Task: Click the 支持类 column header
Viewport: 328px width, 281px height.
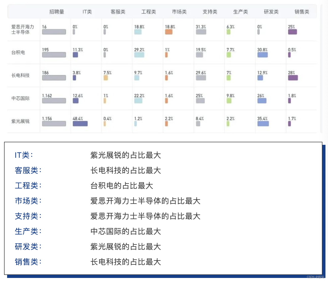Action: 210,12
